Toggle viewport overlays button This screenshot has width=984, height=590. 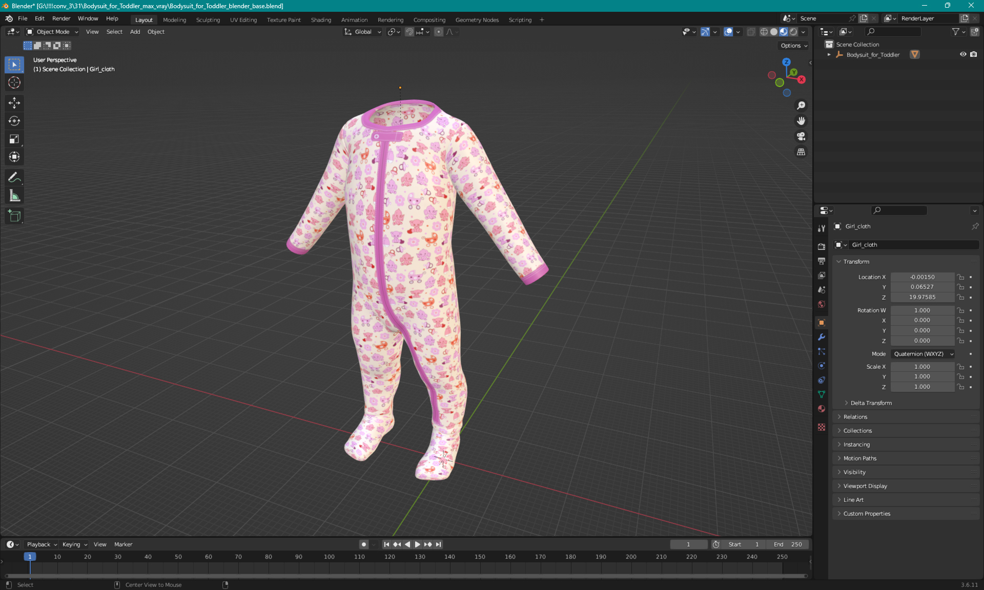[x=728, y=32]
